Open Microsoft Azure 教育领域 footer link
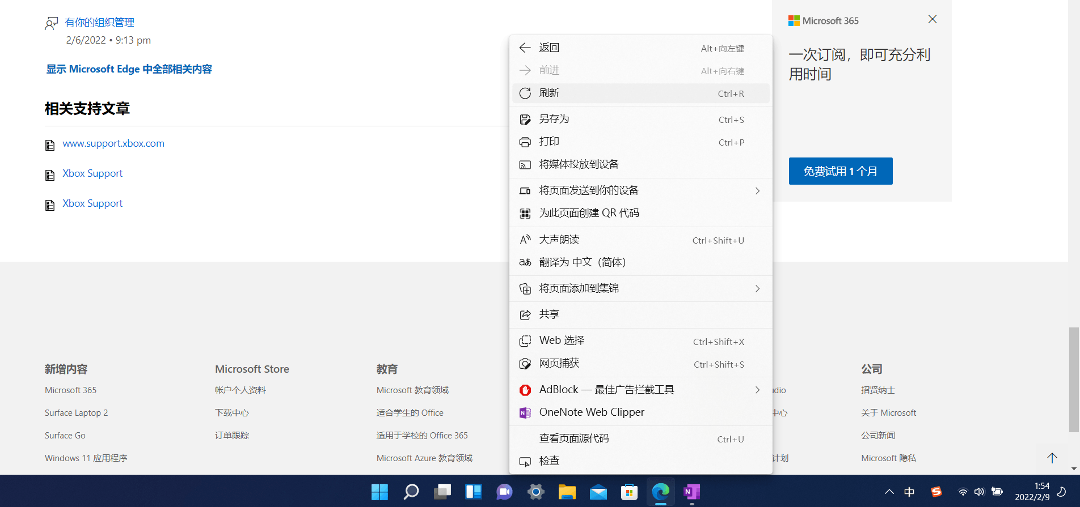Image resolution: width=1080 pixels, height=507 pixels. pyautogui.click(x=424, y=458)
